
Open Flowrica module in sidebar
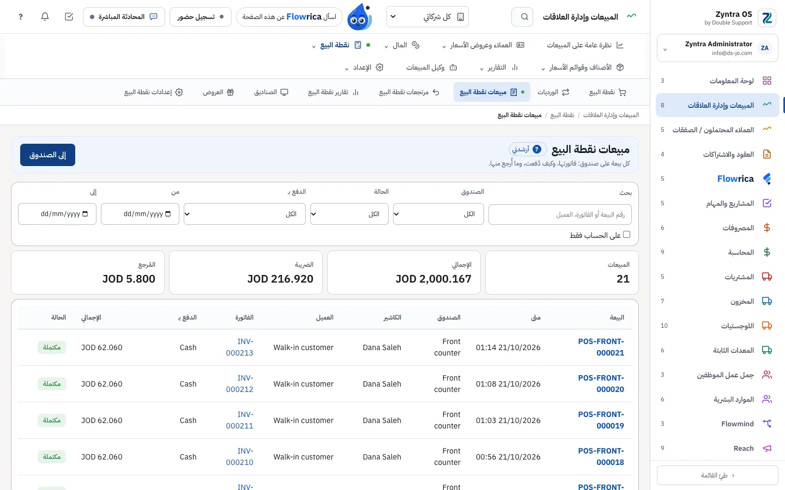click(x=717, y=179)
